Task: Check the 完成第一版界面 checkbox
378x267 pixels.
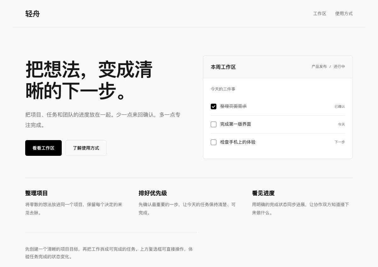Action: [x=214, y=124]
